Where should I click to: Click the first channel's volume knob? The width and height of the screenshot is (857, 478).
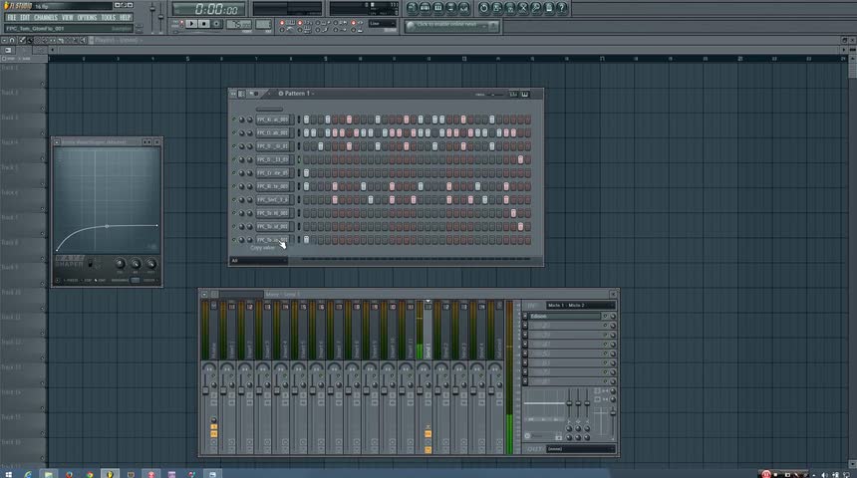pos(250,119)
